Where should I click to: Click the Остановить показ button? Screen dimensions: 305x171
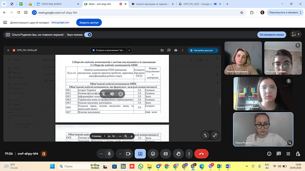click(x=271, y=35)
